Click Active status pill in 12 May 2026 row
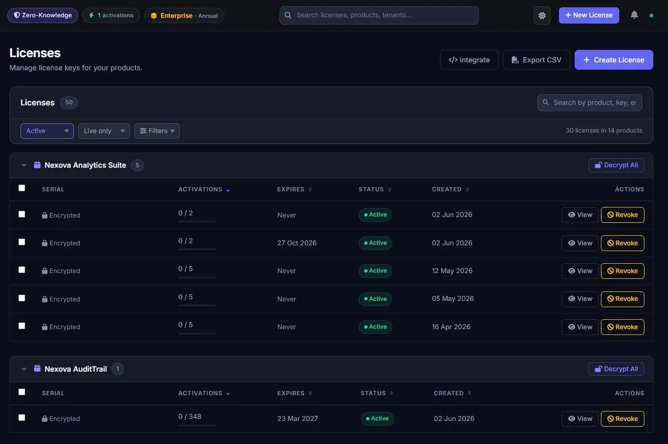This screenshot has height=444, width=668. [375, 271]
